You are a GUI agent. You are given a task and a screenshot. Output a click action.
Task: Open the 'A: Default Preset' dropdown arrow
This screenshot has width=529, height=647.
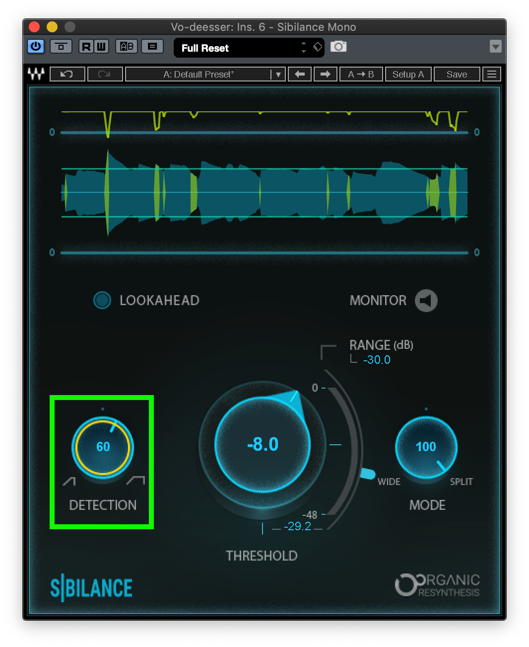(x=278, y=74)
